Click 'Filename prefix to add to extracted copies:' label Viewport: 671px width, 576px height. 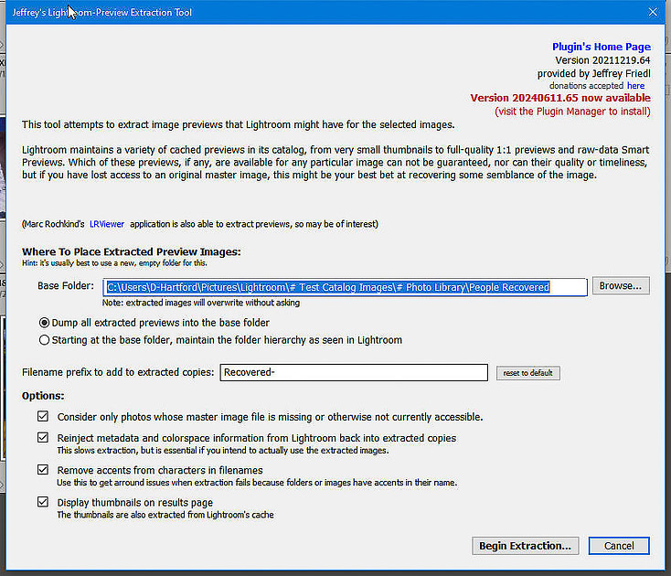pos(118,372)
